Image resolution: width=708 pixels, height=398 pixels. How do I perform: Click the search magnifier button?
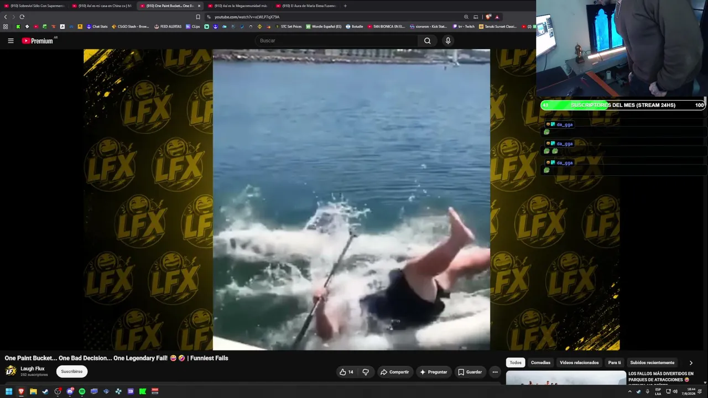click(427, 40)
